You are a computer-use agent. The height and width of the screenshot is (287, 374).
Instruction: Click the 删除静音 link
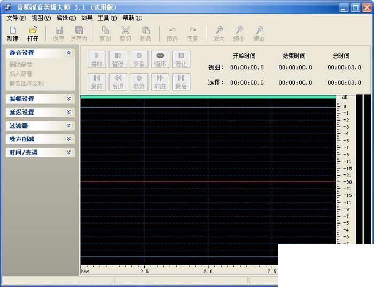click(x=21, y=65)
